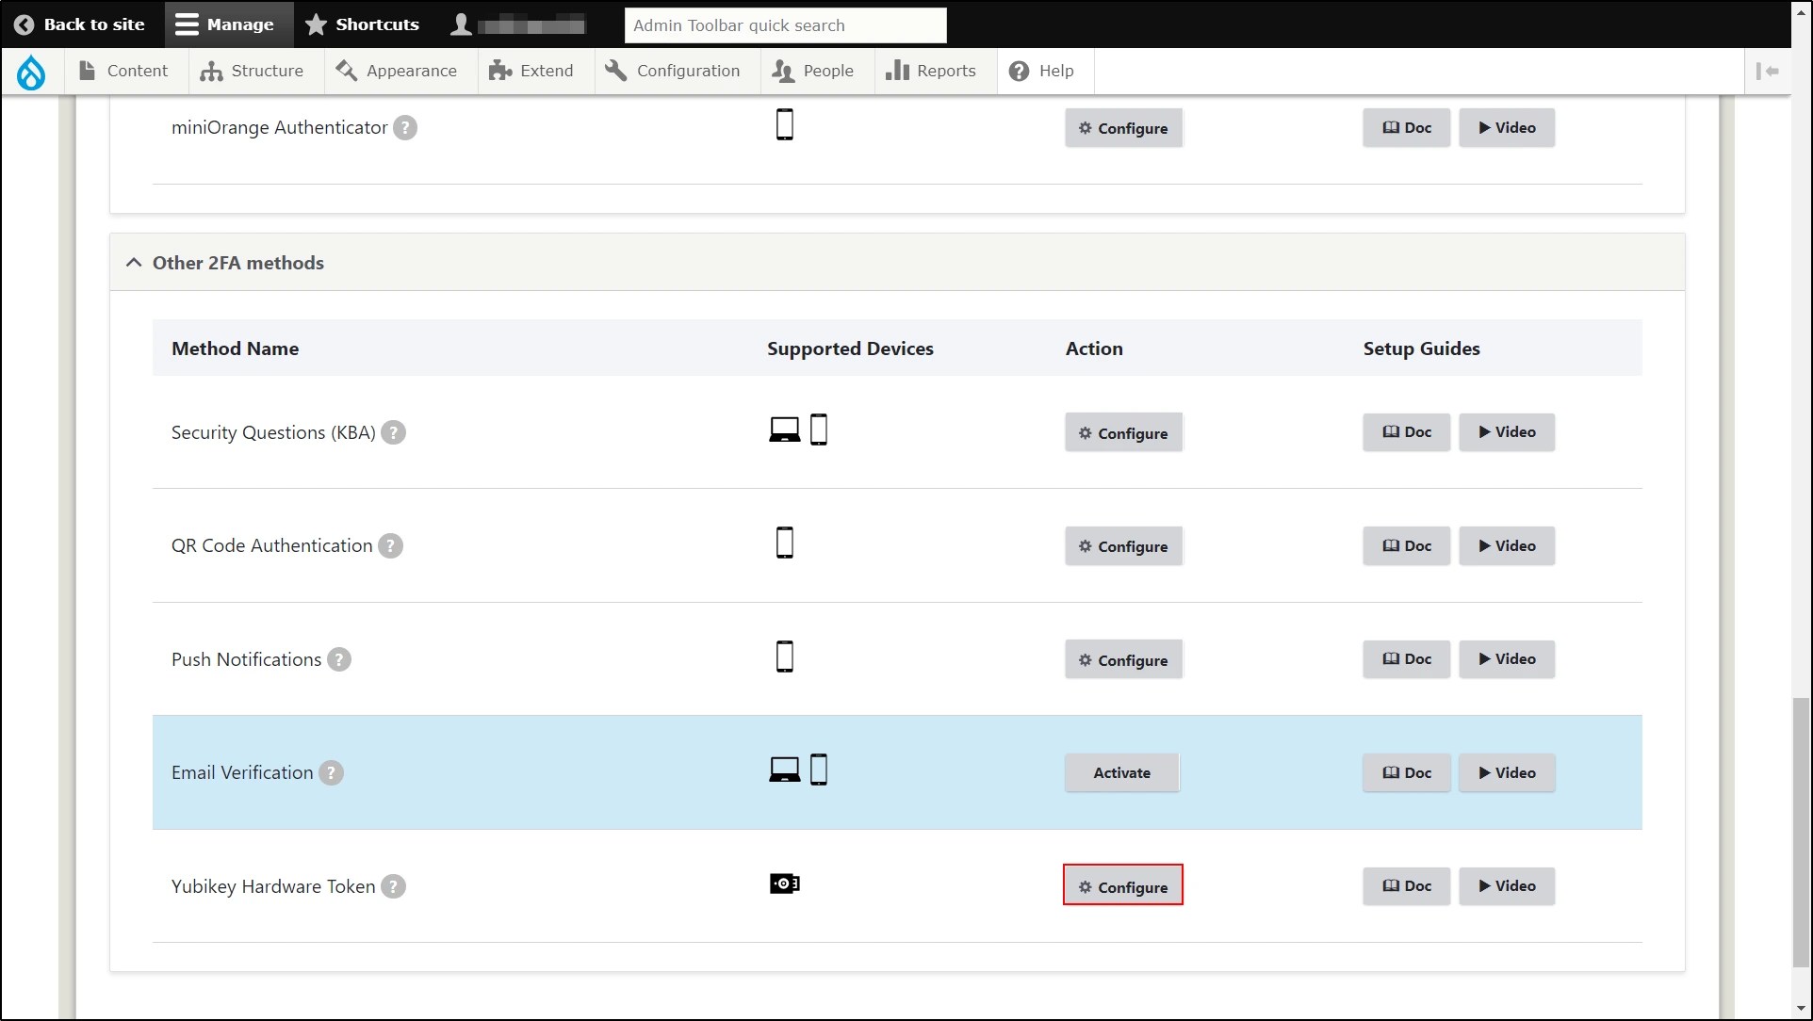Configure the Yubikey Hardware Token method
Image resolution: width=1813 pixels, height=1021 pixels.
click(x=1122, y=887)
